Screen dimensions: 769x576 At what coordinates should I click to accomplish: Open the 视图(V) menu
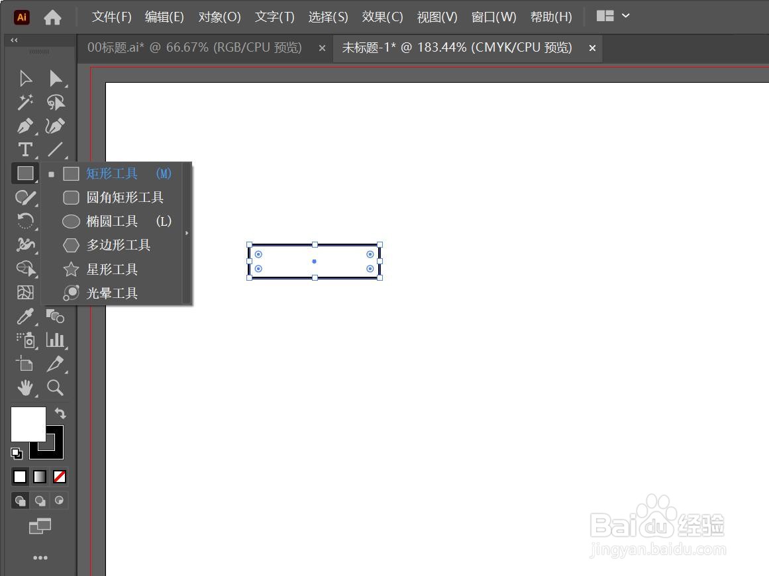coord(437,17)
